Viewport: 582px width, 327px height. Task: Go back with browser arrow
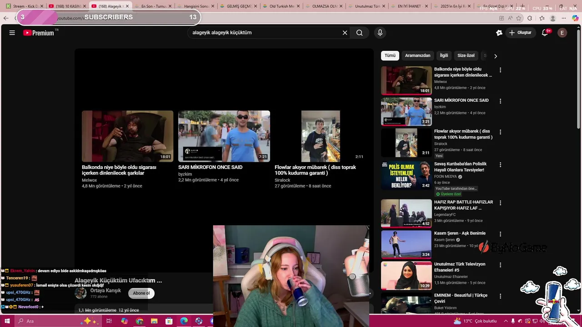6,18
